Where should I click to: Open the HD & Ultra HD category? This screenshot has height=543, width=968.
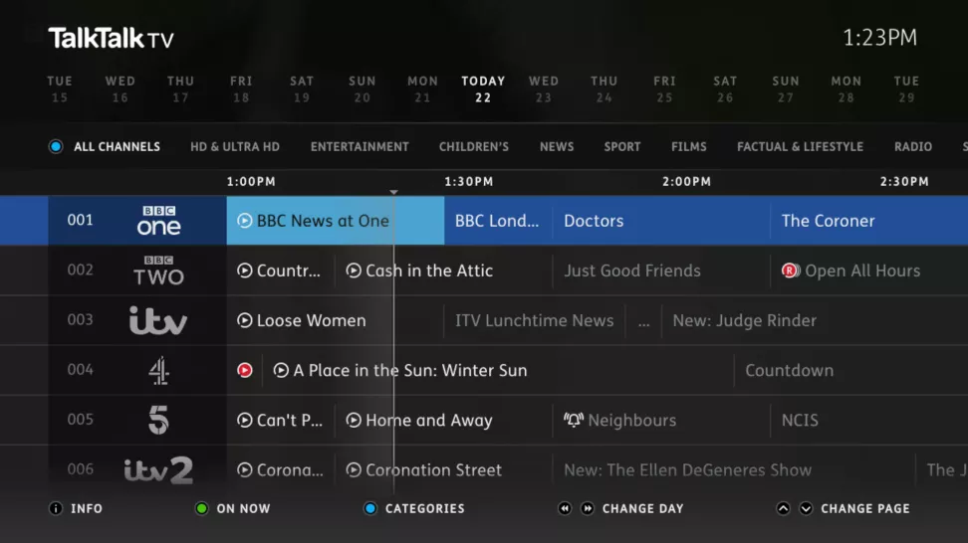(x=235, y=147)
